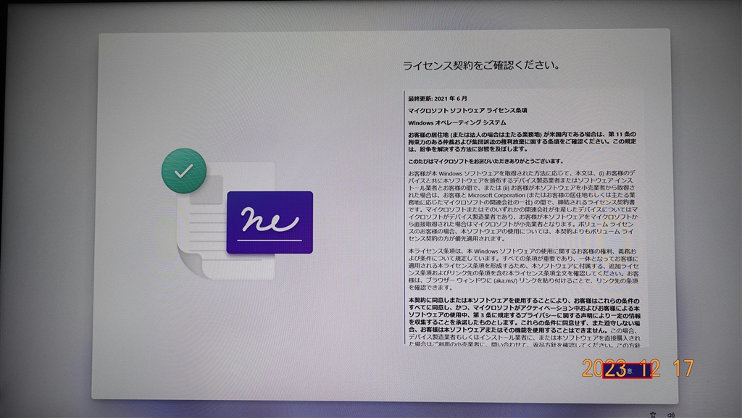Click the line 最終更新: 2021 年 6 月
This screenshot has height=418, width=742.
click(x=438, y=99)
